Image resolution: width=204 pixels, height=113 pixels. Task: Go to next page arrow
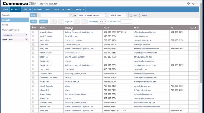pos(77,22)
